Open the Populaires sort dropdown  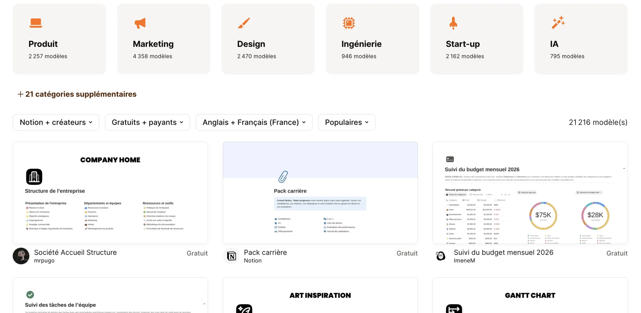pyautogui.click(x=347, y=122)
